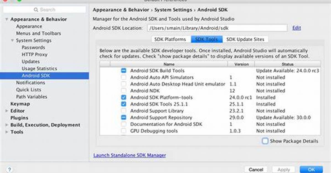This screenshot has width=331, height=173.
Task: Open Menus and Toolbars settings
Action: click(38, 33)
